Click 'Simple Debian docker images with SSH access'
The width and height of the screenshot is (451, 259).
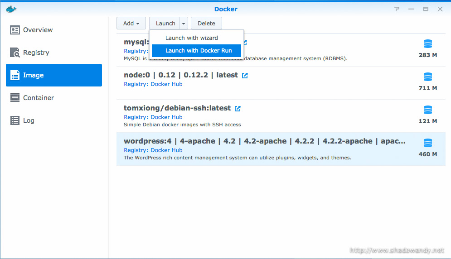182,125
